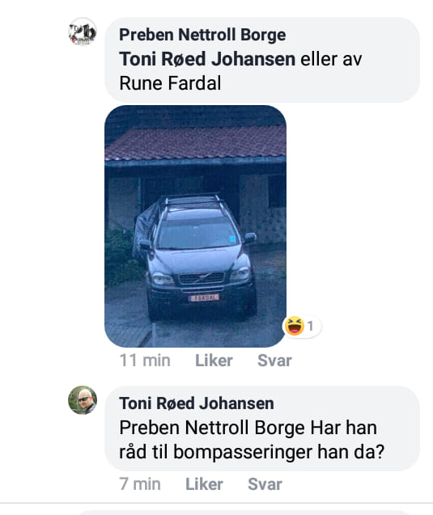Open Toni Røed Johansen's profile avatar
The image size is (433, 515).
(83, 399)
